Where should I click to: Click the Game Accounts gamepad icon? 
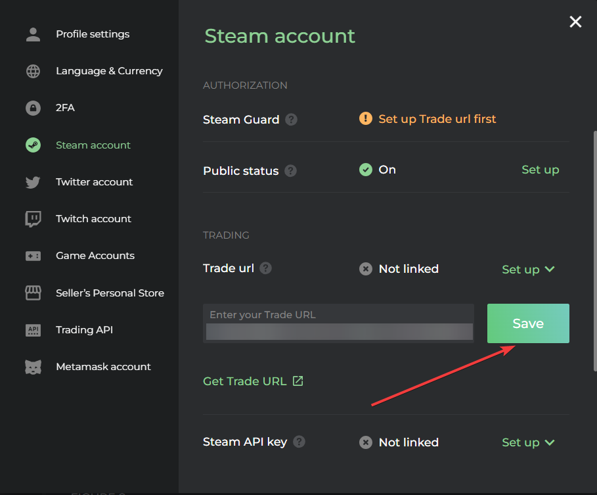33,256
